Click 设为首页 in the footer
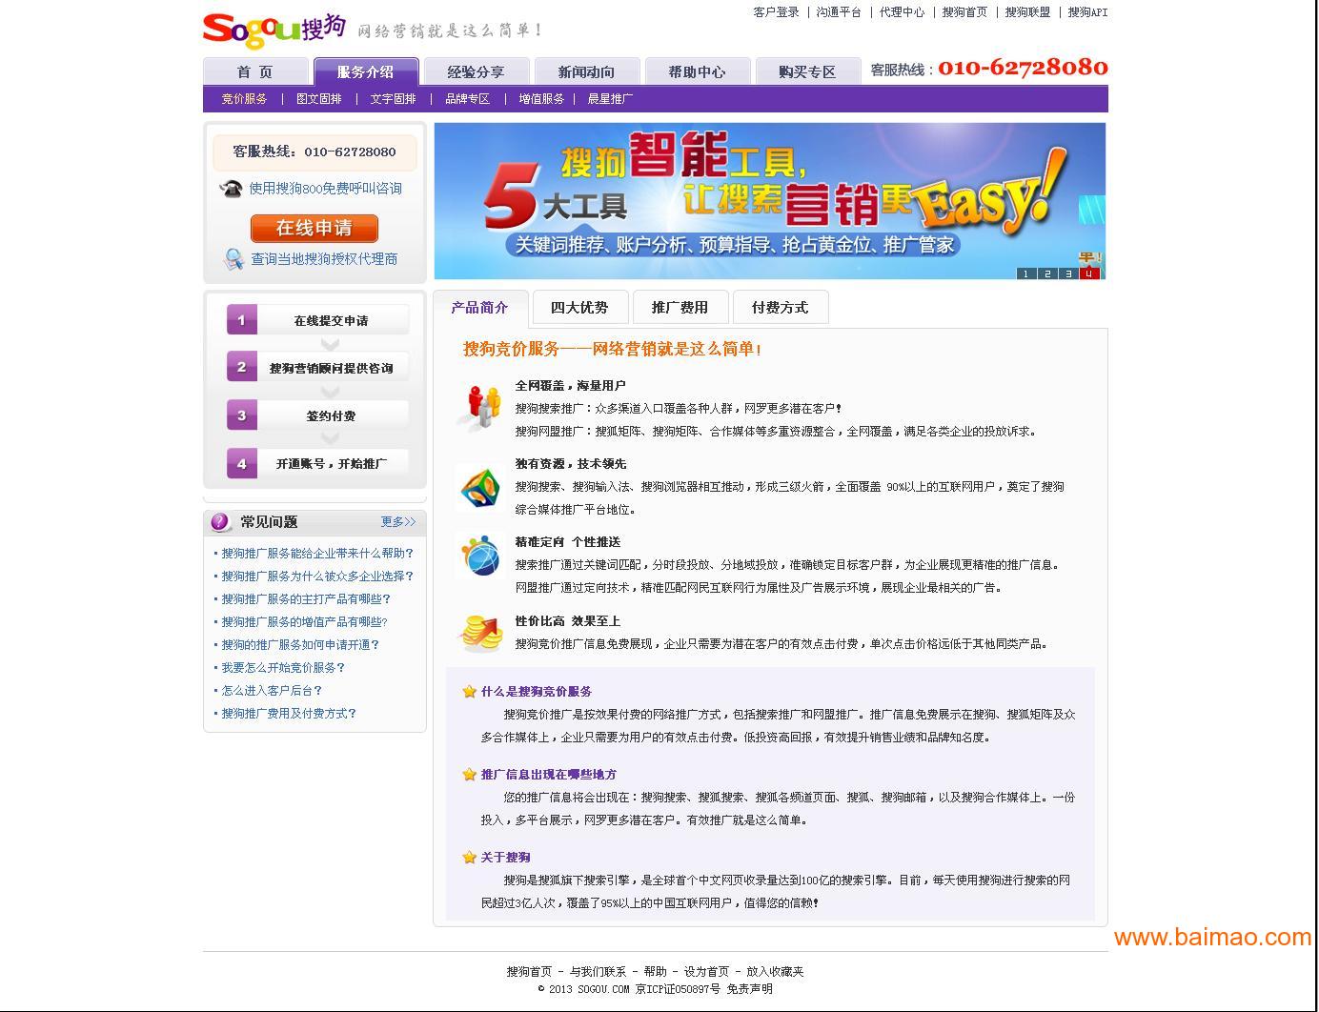This screenshot has height=1012, width=1319. click(706, 972)
